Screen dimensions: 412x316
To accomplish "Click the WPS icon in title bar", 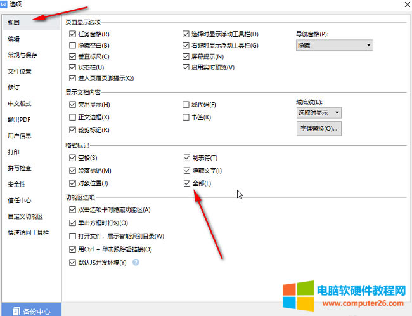I will point(3,4).
